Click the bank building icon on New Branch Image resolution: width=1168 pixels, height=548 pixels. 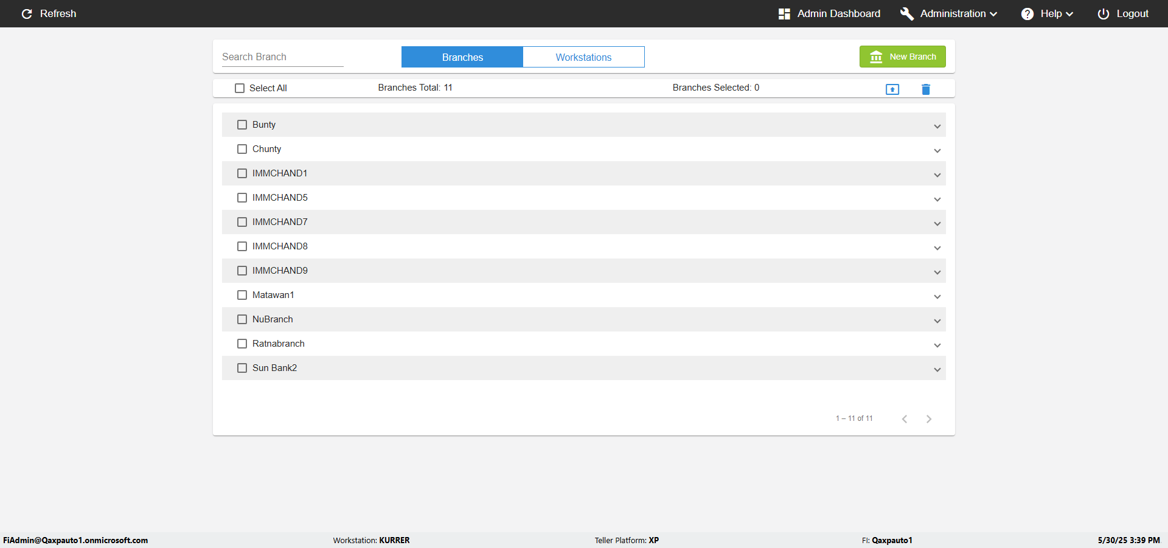tap(876, 57)
